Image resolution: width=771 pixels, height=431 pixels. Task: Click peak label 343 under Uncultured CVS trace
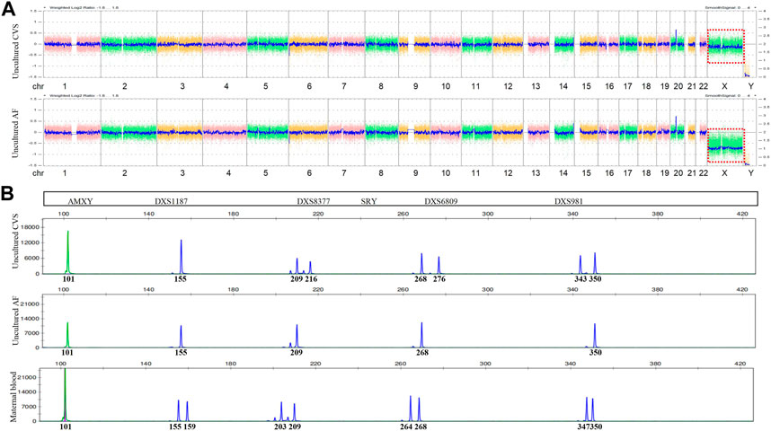pyautogui.click(x=580, y=279)
